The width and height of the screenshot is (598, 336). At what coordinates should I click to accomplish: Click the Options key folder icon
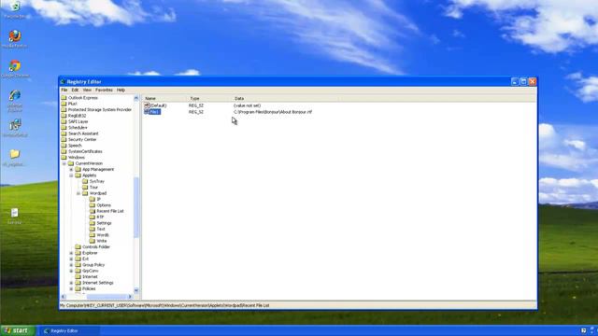(x=93, y=205)
